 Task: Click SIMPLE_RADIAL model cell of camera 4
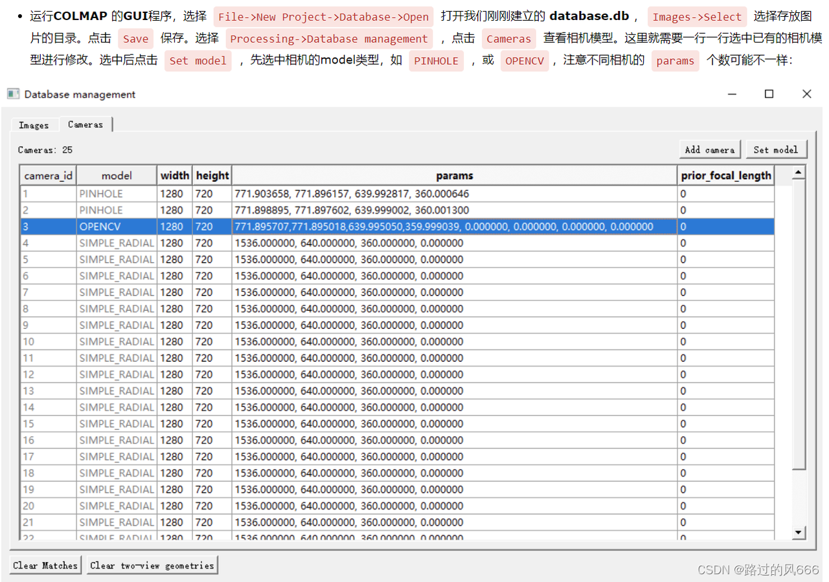(117, 243)
